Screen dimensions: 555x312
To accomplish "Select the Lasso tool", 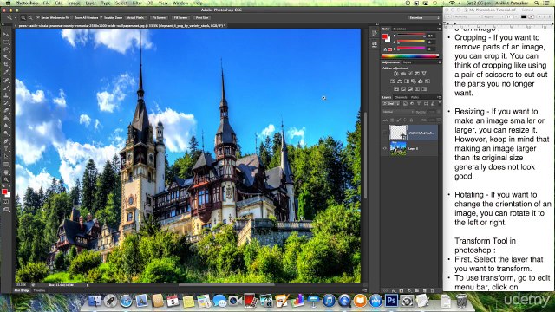I will [6, 49].
